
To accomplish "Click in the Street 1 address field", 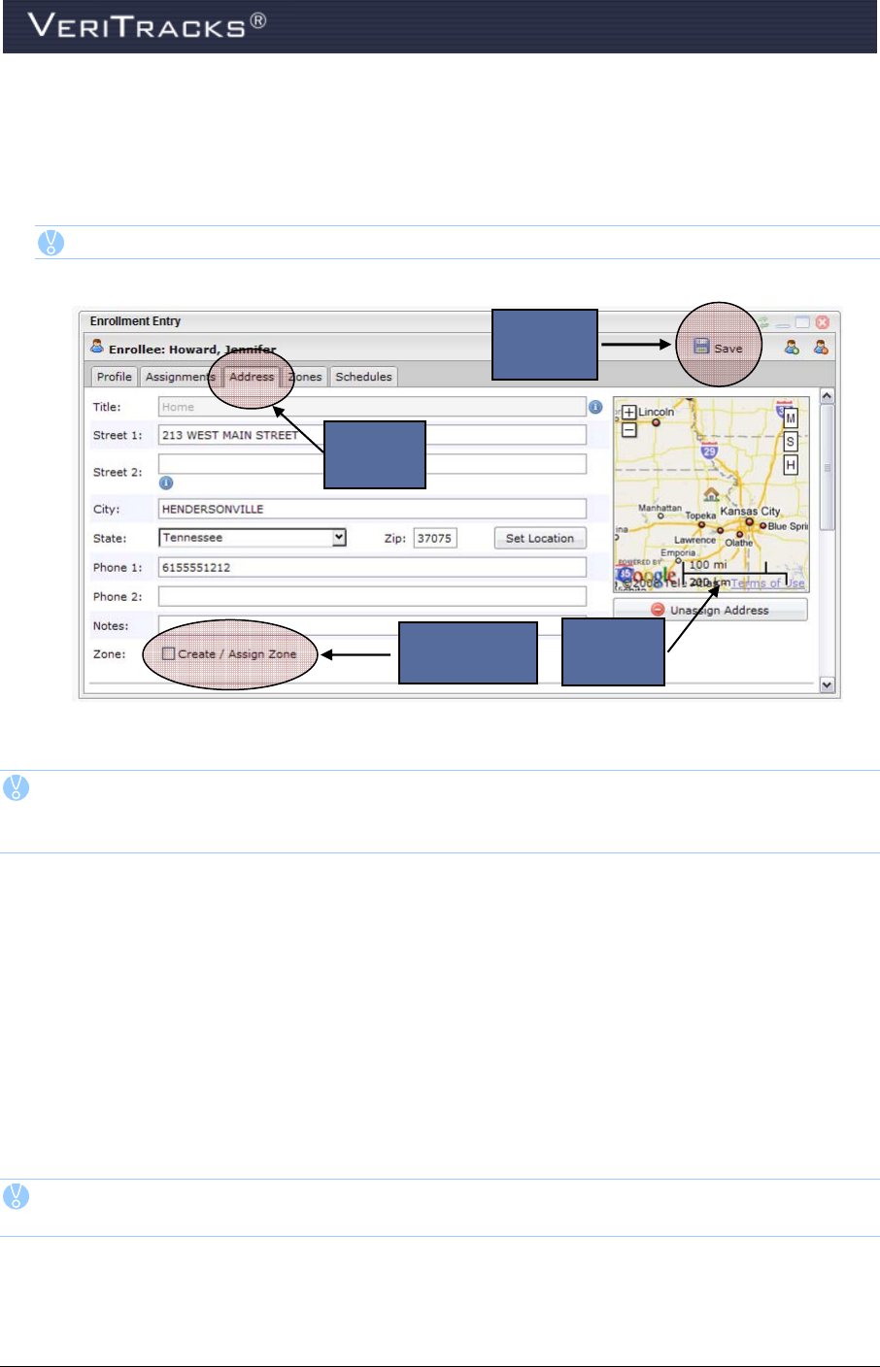I will click(372, 435).
